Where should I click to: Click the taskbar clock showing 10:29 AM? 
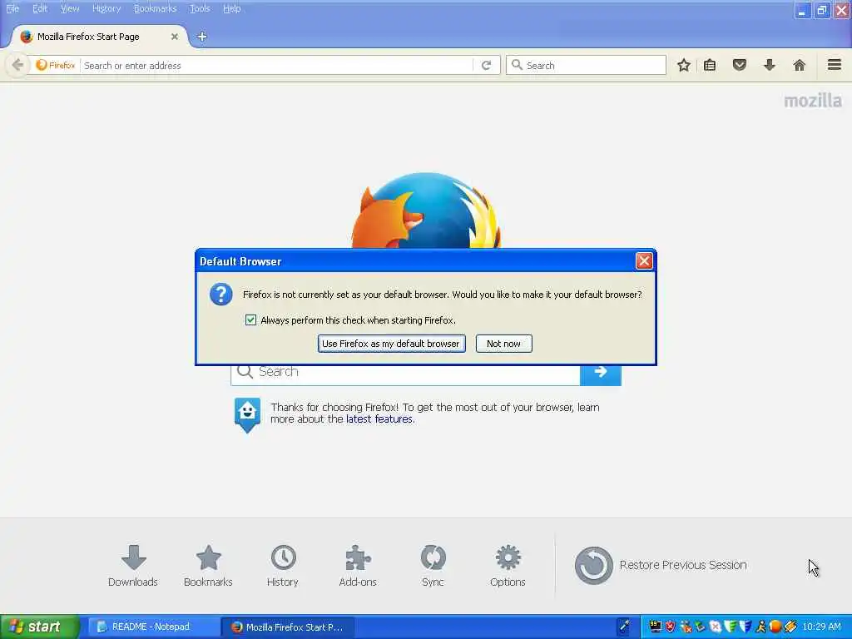[x=821, y=627]
